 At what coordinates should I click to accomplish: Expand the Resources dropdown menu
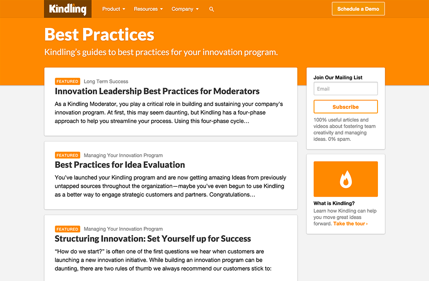(x=148, y=9)
